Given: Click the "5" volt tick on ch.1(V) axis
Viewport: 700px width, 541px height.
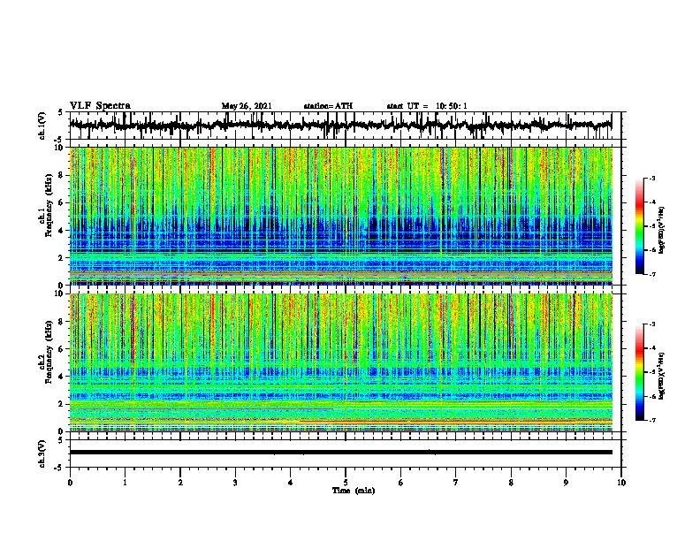Looking at the screenshot, I should pyautogui.click(x=60, y=112).
